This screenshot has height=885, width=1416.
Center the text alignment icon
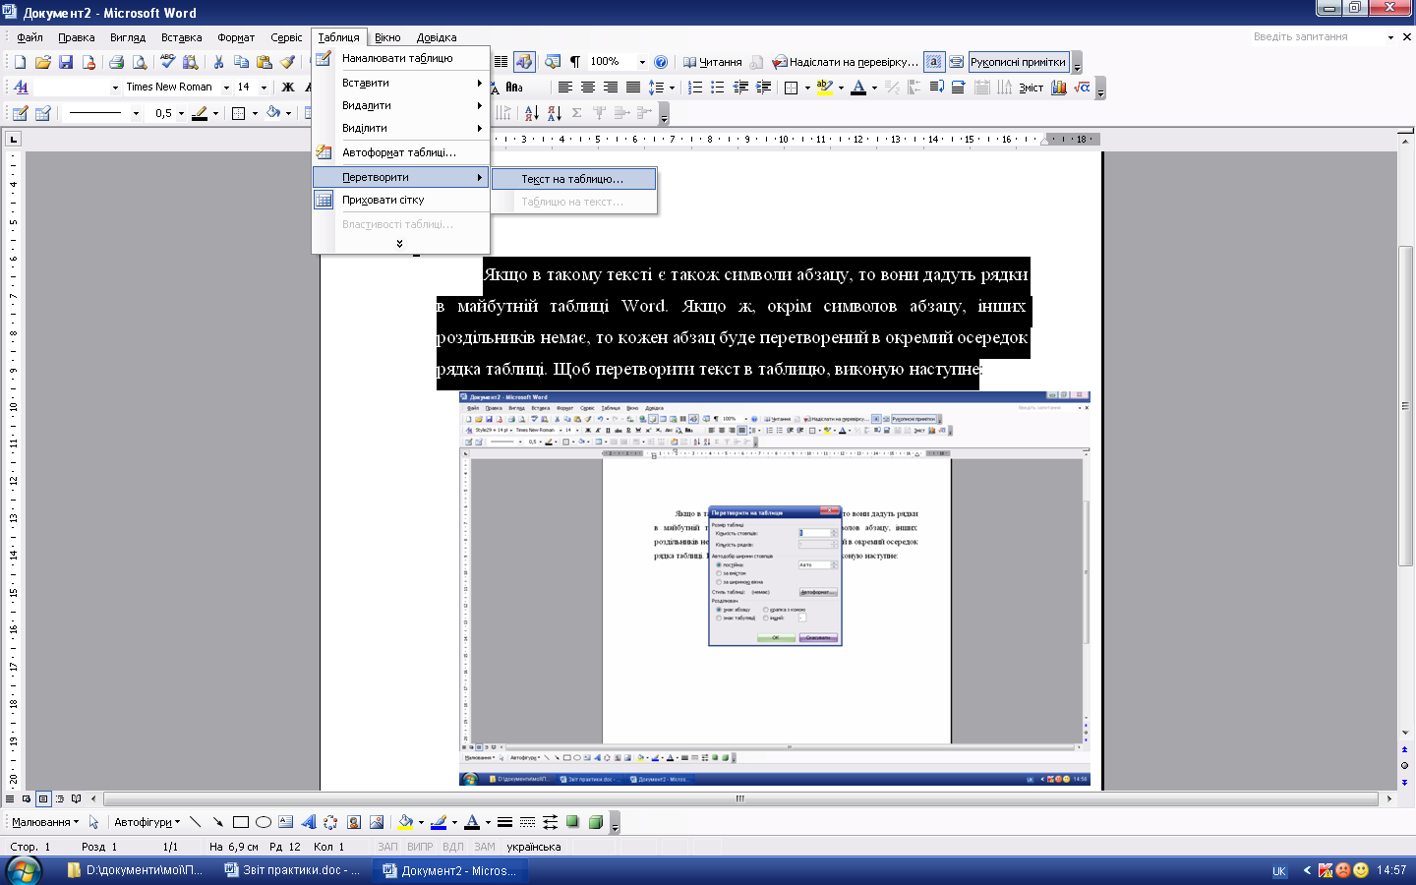point(587,88)
